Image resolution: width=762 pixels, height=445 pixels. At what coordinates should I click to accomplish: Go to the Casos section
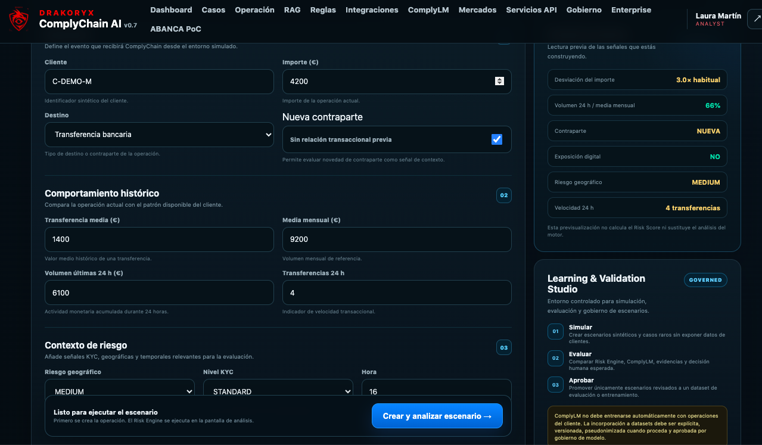click(213, 10)
